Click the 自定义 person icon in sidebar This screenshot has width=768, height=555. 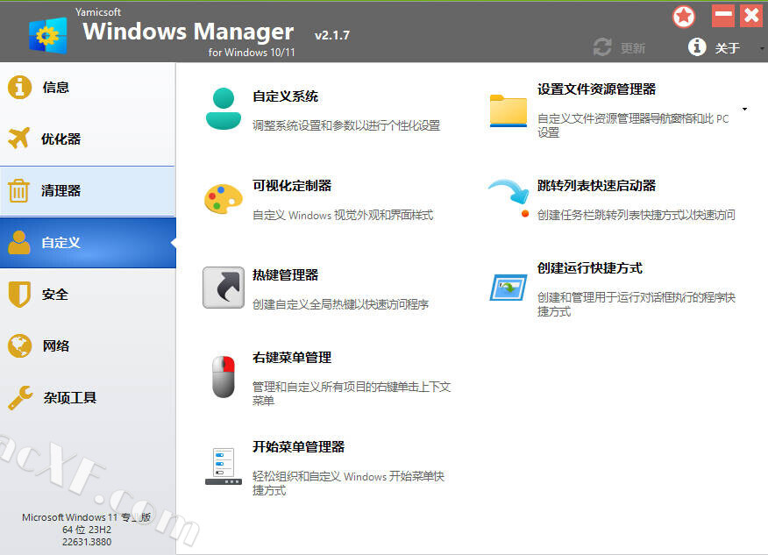(19, 243)
